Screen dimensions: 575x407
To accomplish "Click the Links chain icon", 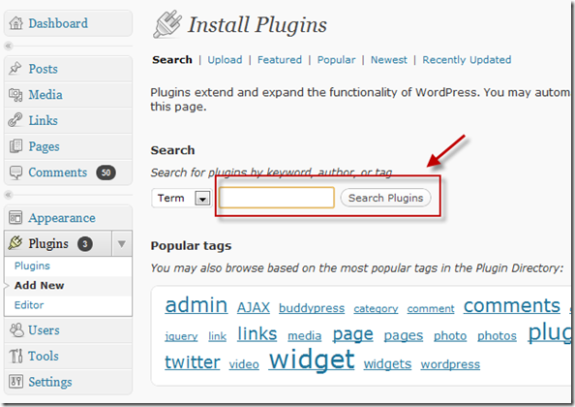I will click(x=15, y=120).
